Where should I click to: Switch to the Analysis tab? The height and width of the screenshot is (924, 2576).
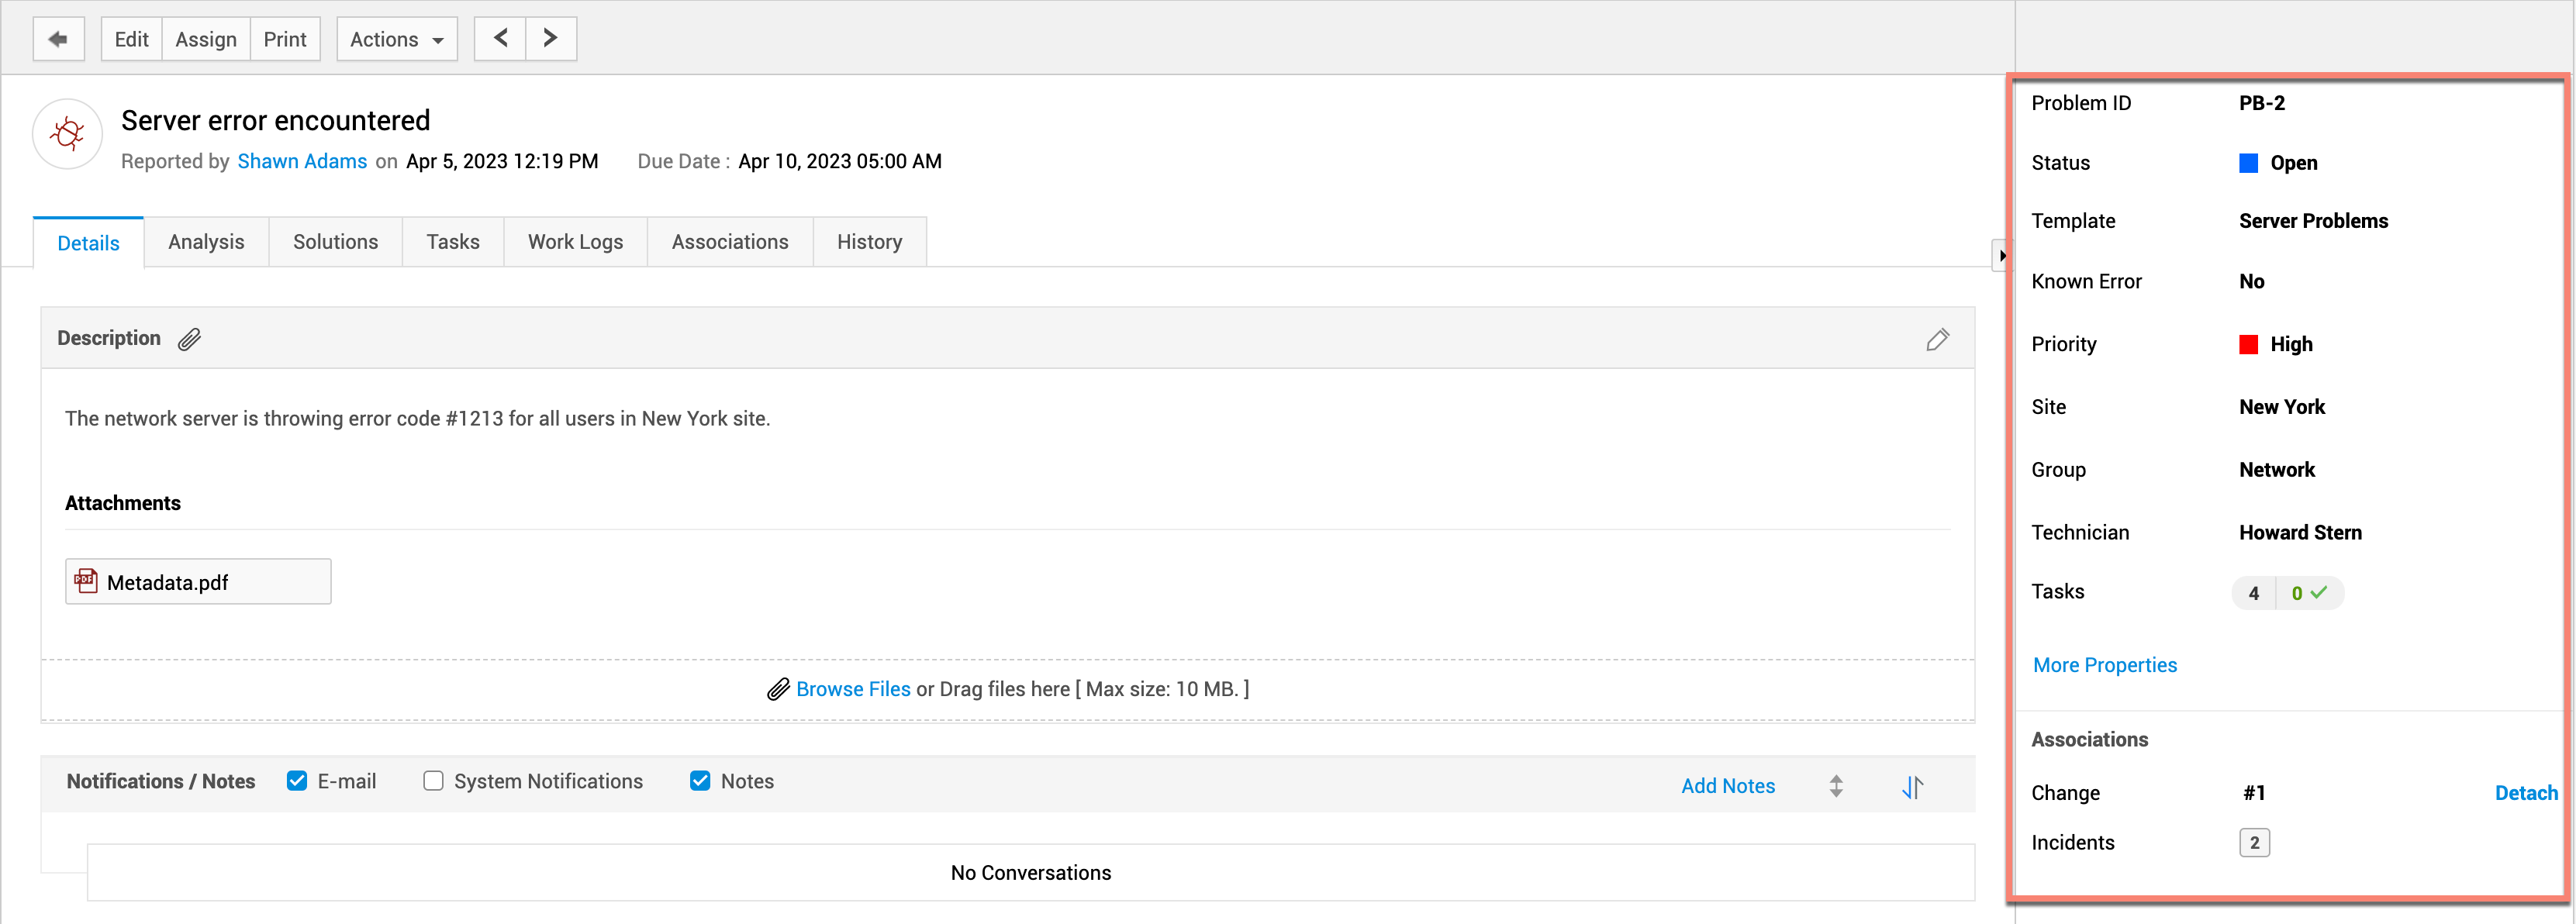pyautogui.click(x=206, y=242)
